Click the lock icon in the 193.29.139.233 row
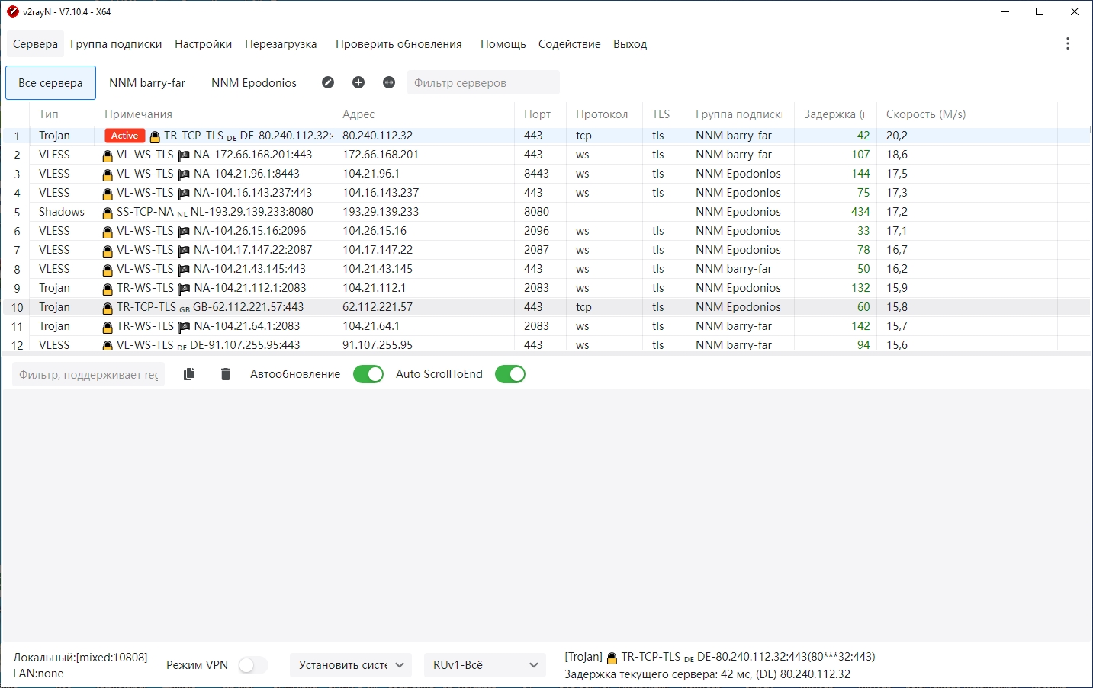Screen dimensions: 1093x688 tap(108, 213)
